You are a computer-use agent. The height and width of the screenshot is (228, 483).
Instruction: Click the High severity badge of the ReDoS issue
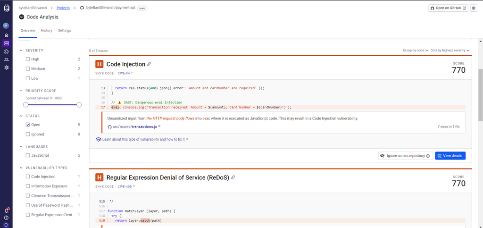tap(99, 177)
